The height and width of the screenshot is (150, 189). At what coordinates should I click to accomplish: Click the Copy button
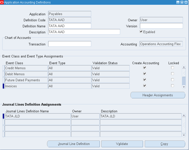(165, 144)
